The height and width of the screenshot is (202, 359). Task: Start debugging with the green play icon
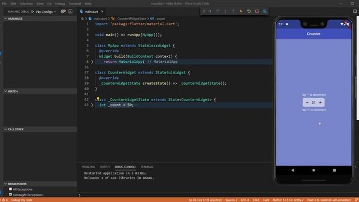point(33,11)
